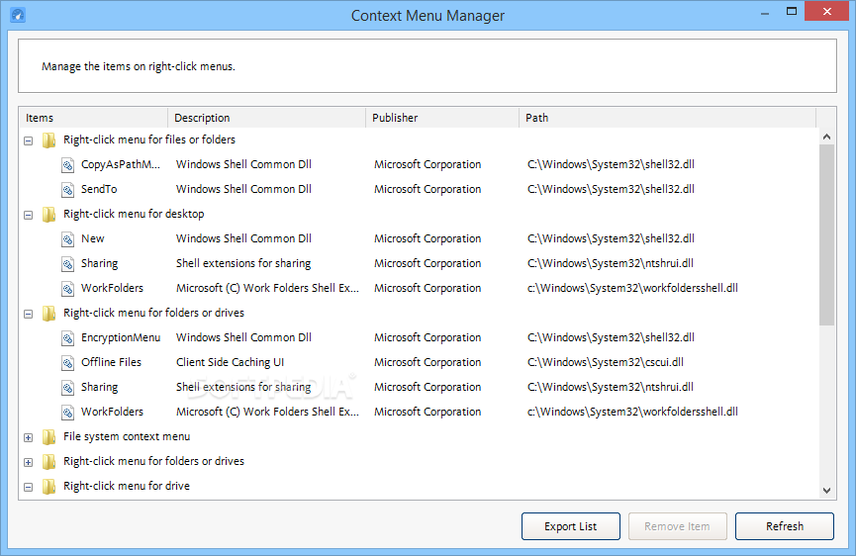Click the Offline Files item icon
856x556 pixels.
pos(67,362)
